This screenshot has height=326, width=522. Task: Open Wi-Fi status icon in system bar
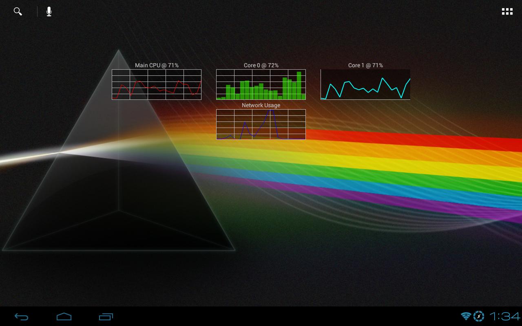[466, 316]
